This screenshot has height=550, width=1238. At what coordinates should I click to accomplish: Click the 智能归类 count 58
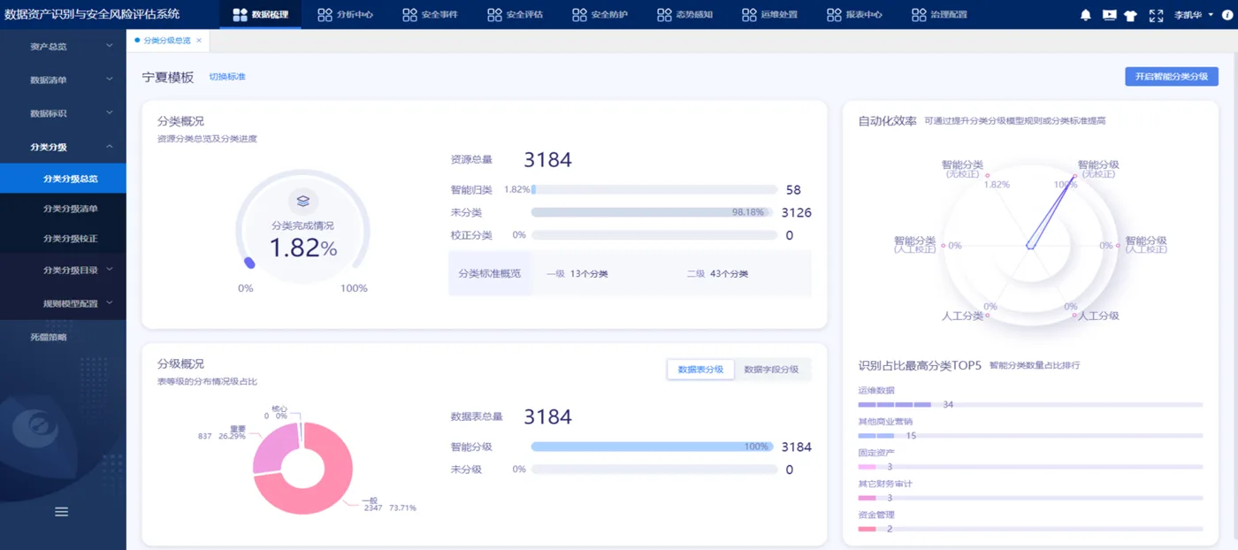click(793, 189)
